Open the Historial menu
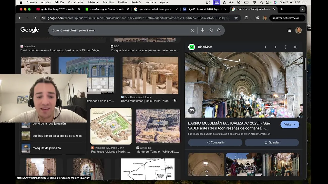 [x=93, y=2]
